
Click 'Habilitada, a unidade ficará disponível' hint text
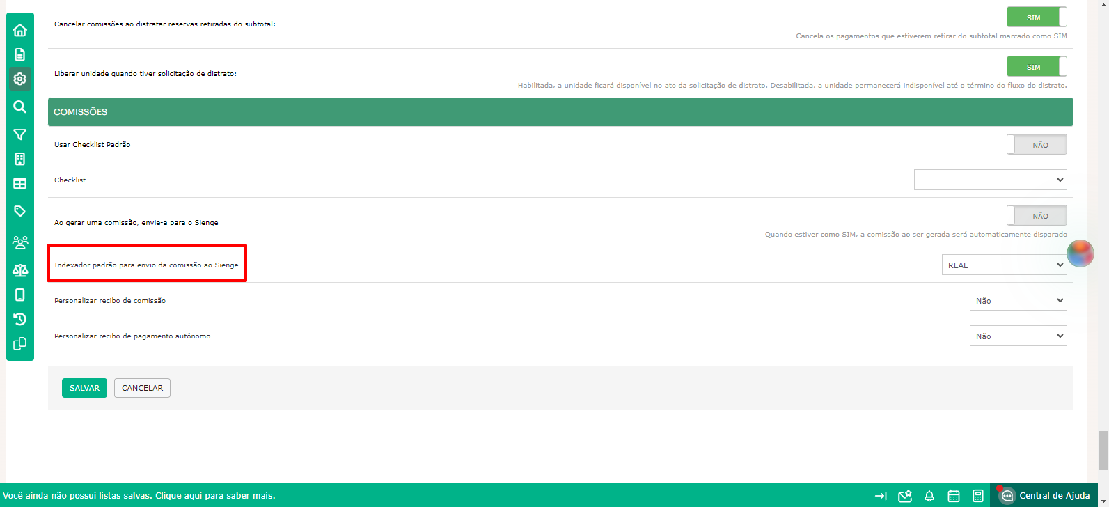[x=792, y=86]
